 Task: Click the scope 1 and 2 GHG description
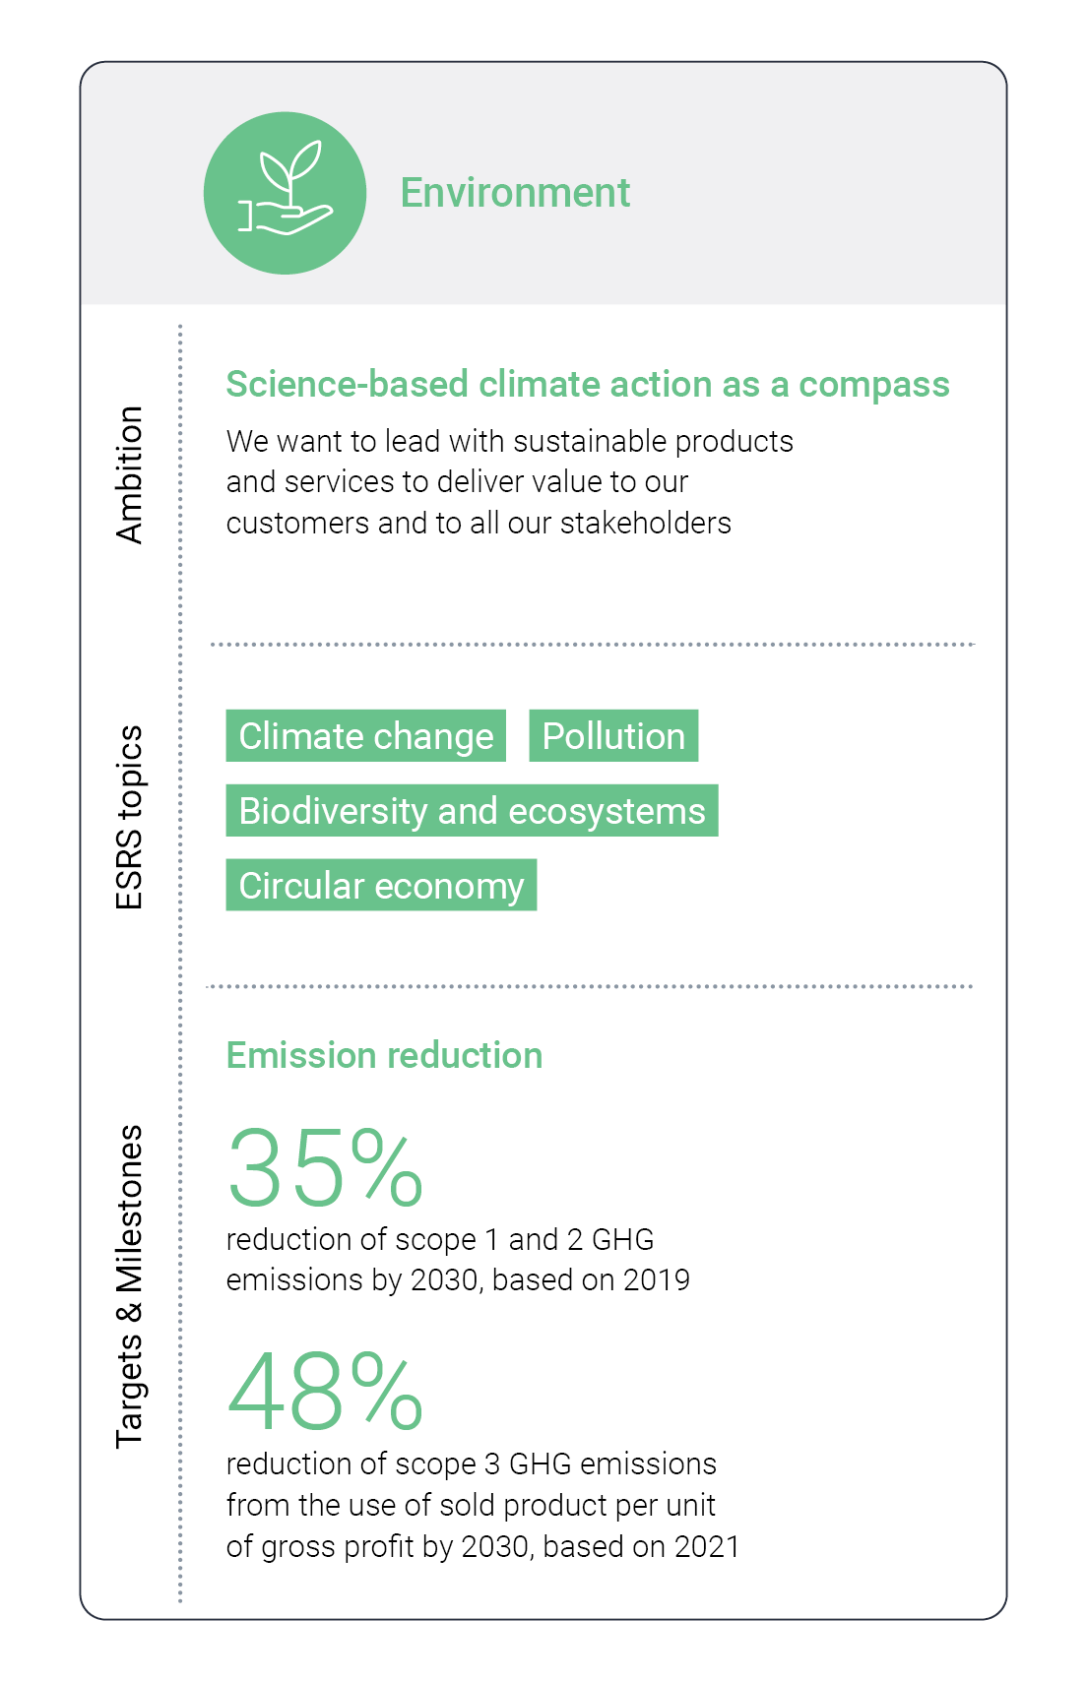pos(458,1260)
